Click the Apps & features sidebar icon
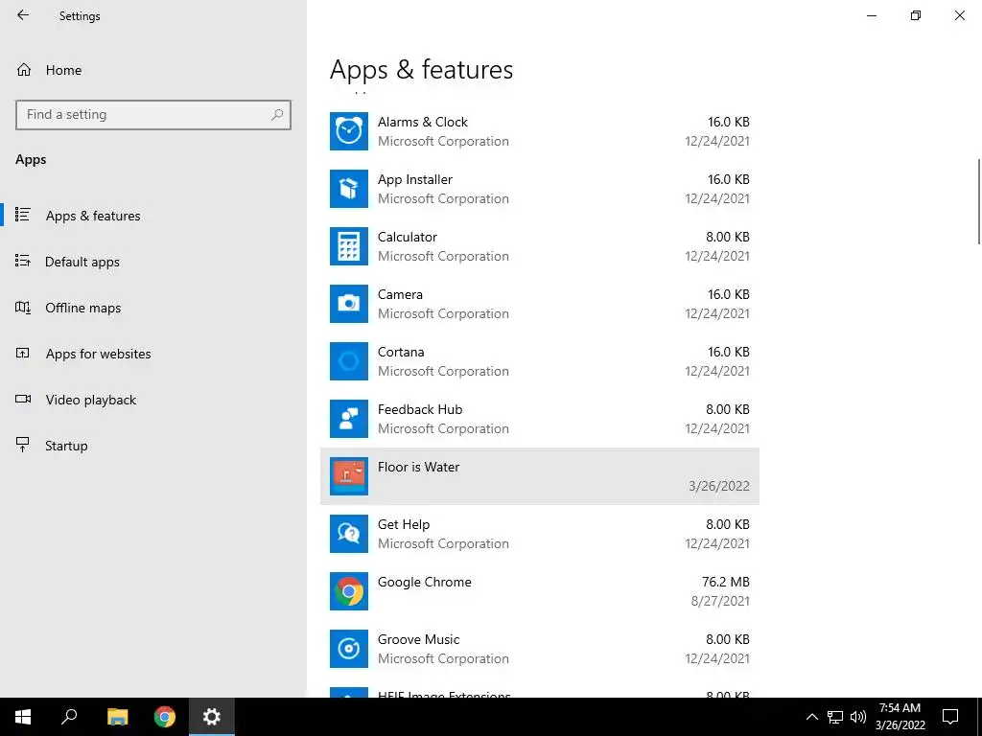Image resolution: width=982 pixels, height=736 pixels. pyautogui.click(x=23, y=215)
